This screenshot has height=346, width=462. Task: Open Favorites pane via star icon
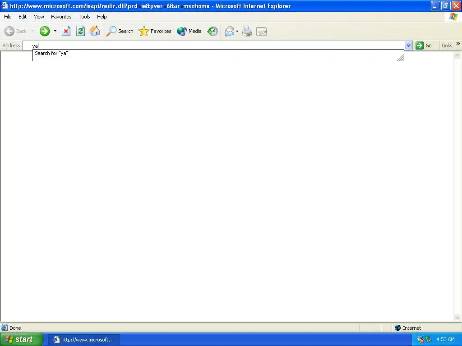[x=155, y=31]
